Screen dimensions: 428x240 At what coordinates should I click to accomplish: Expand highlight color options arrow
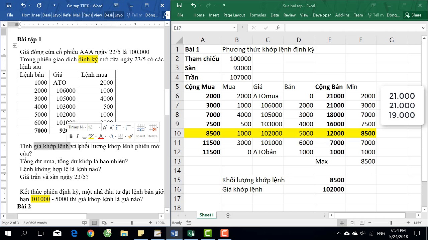tap(96, 136)
